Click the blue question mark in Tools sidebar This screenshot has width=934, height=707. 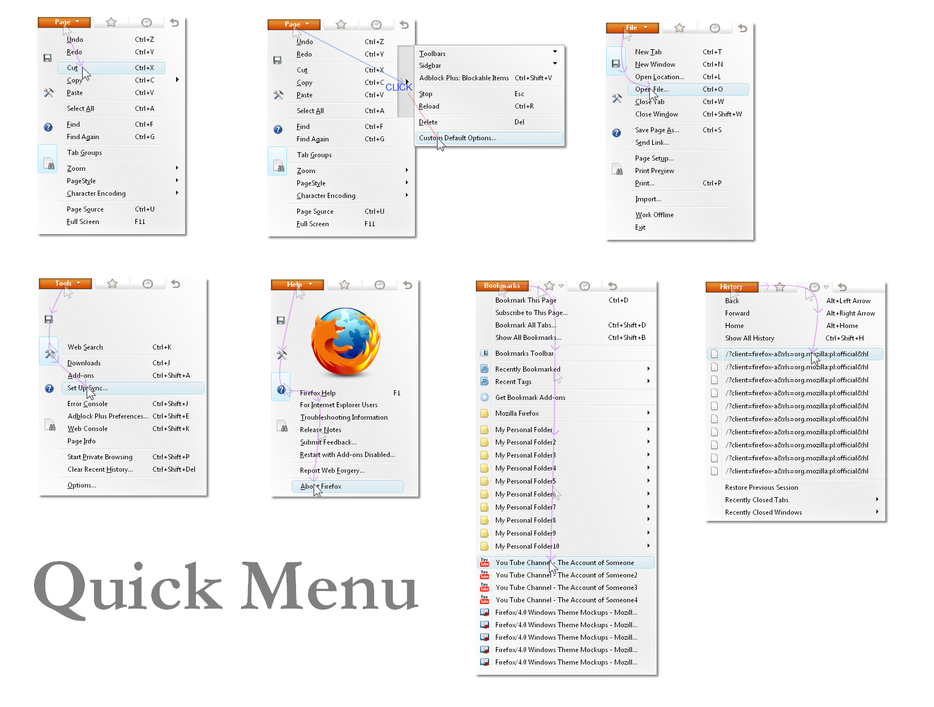point(49,389)
